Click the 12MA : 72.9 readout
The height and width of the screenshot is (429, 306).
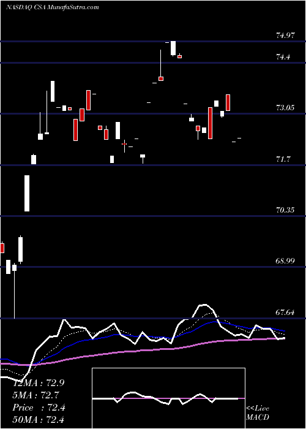[x=39, y=383]
